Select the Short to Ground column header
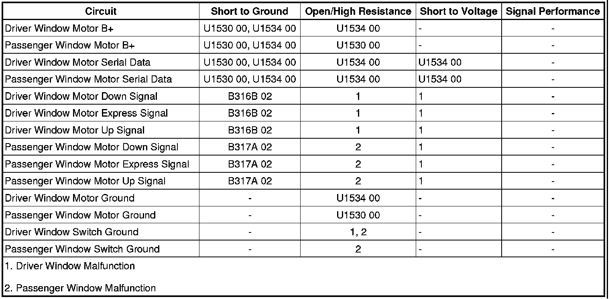The height and width of the screenshot is (299, 610). (x=250, y=12)
